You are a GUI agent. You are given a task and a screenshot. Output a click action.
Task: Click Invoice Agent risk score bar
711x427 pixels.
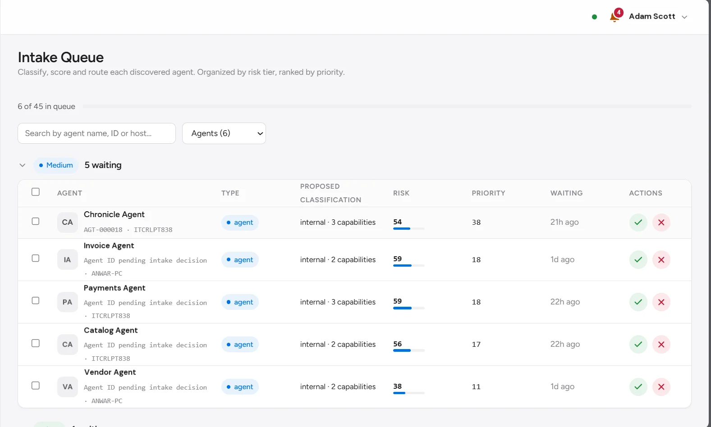pos(408,265)
